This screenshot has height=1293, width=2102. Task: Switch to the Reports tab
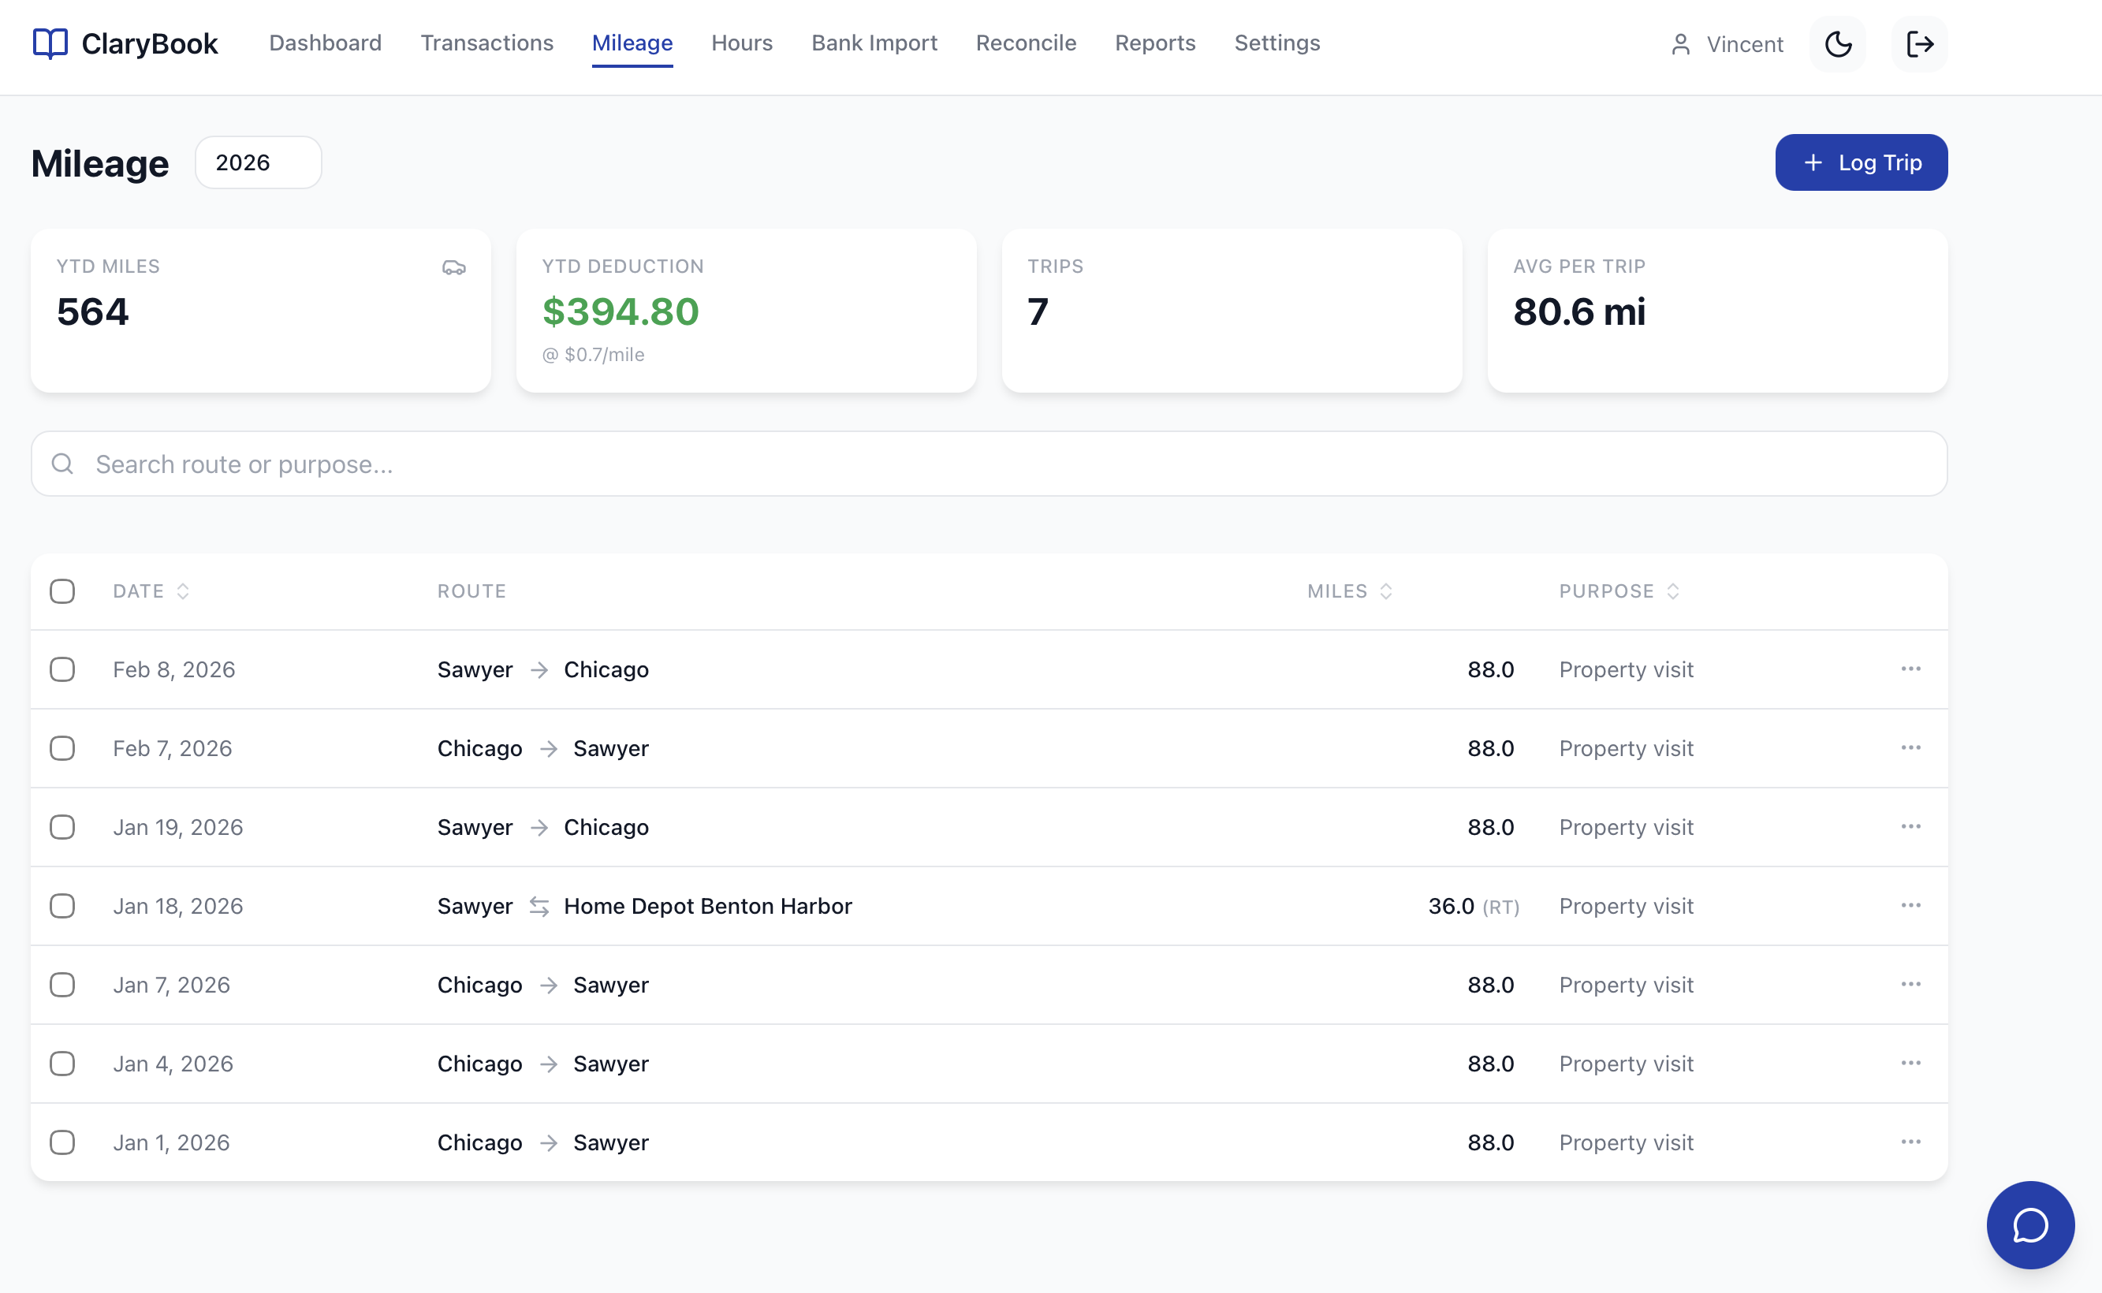(x=1154, y=43)
